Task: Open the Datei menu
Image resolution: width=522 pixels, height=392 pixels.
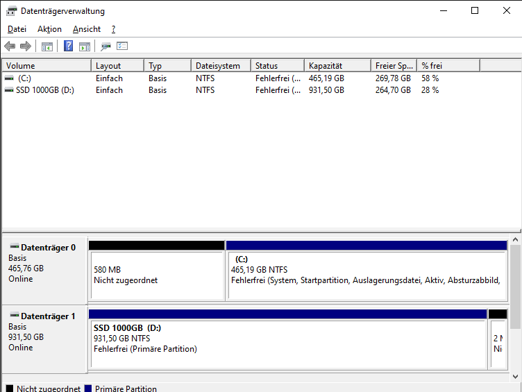Action: pyautogui.click(x=17, y=29)
